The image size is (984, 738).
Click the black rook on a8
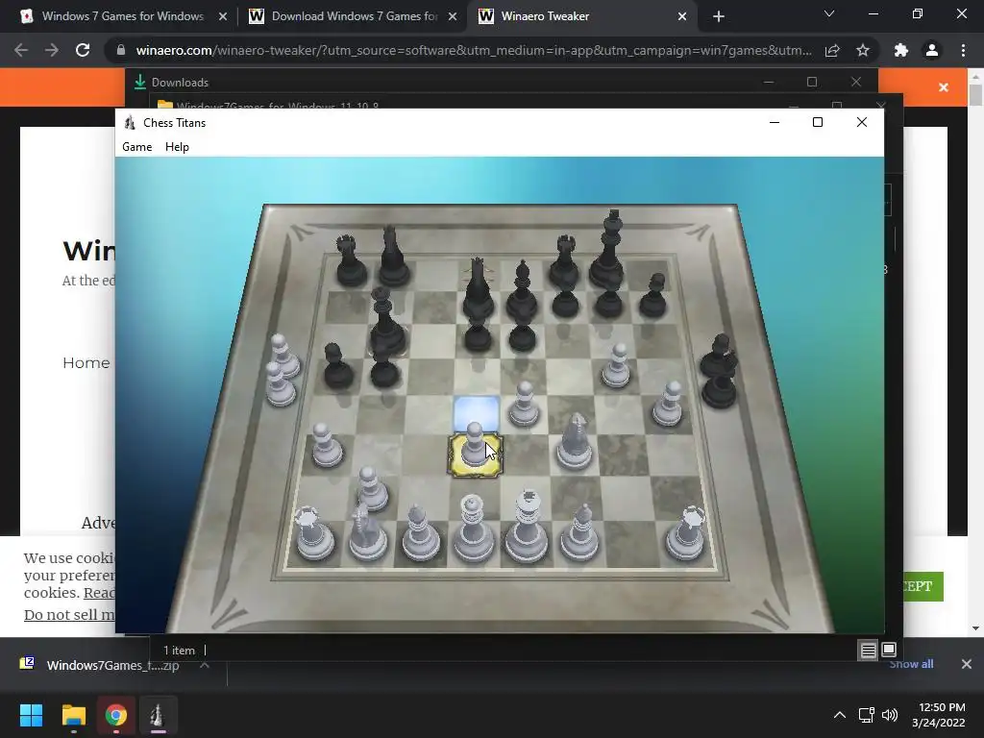[350, 260]
